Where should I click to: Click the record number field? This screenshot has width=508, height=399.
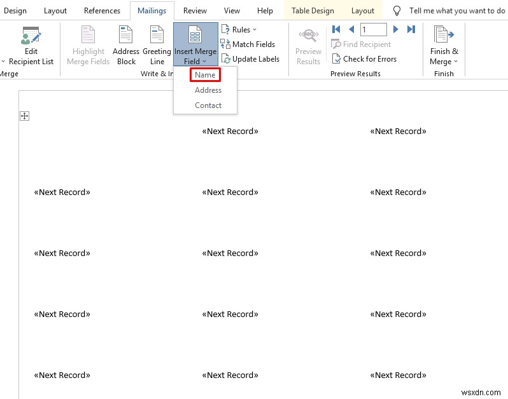point(374,29)
